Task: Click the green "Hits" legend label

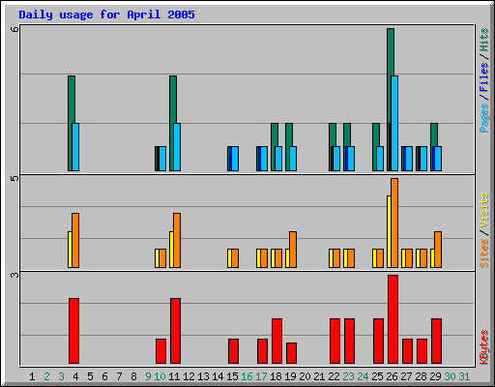Action: pos(484,40)
